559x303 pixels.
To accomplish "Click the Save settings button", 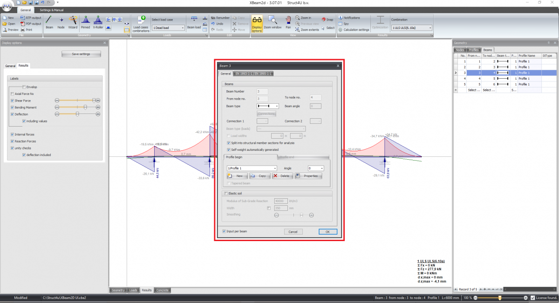I will point(81,54).
